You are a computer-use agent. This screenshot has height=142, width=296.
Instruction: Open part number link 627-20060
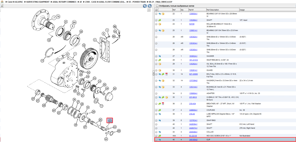[x=194, y=74]
